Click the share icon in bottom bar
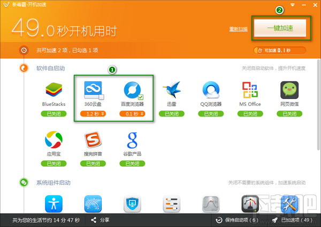 [x=94, y=220]
